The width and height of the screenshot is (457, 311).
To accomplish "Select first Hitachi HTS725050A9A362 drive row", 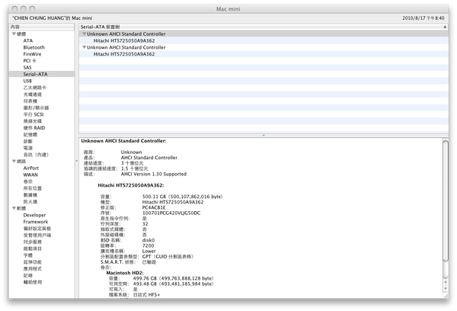I will point(264,40).
